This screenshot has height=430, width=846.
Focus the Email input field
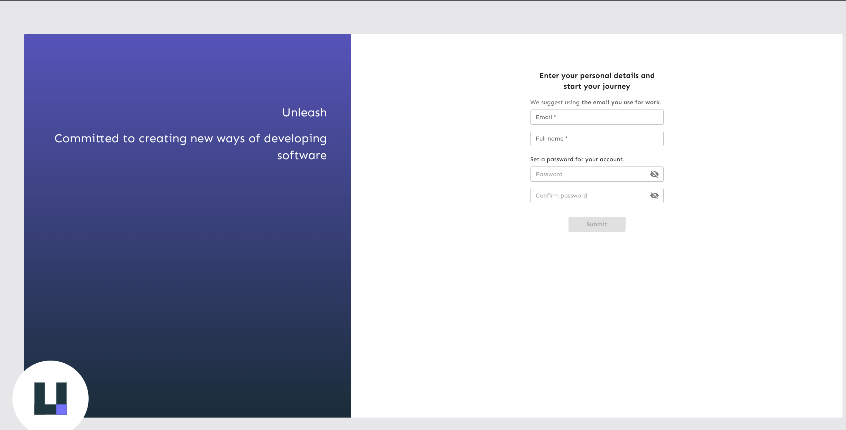pos(597,117)
